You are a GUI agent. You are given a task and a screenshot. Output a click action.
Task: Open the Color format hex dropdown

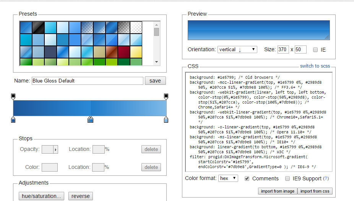click(228, 178)
